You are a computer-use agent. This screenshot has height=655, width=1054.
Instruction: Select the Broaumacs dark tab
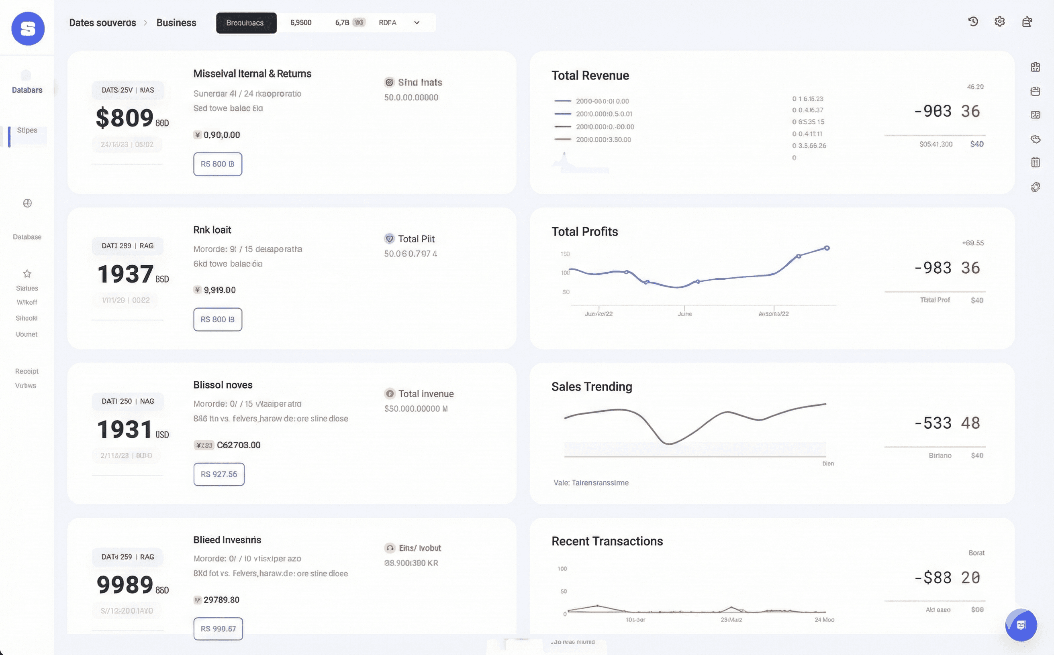246,22
